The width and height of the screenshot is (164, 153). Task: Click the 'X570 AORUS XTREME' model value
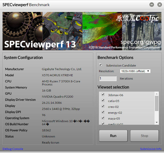coord(57,75)
